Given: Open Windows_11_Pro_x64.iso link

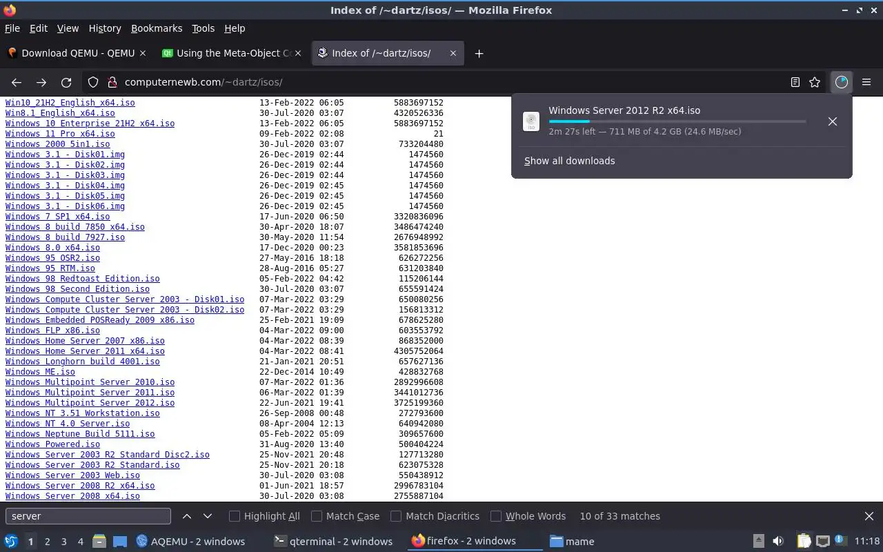Looking at the screenshot, I should [60, 134].
